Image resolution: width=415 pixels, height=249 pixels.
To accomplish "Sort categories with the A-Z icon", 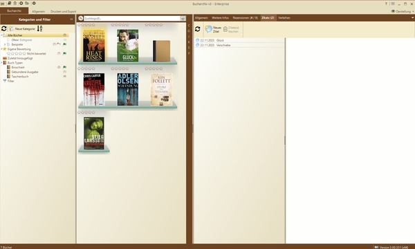I will click(x=39, y=28).
